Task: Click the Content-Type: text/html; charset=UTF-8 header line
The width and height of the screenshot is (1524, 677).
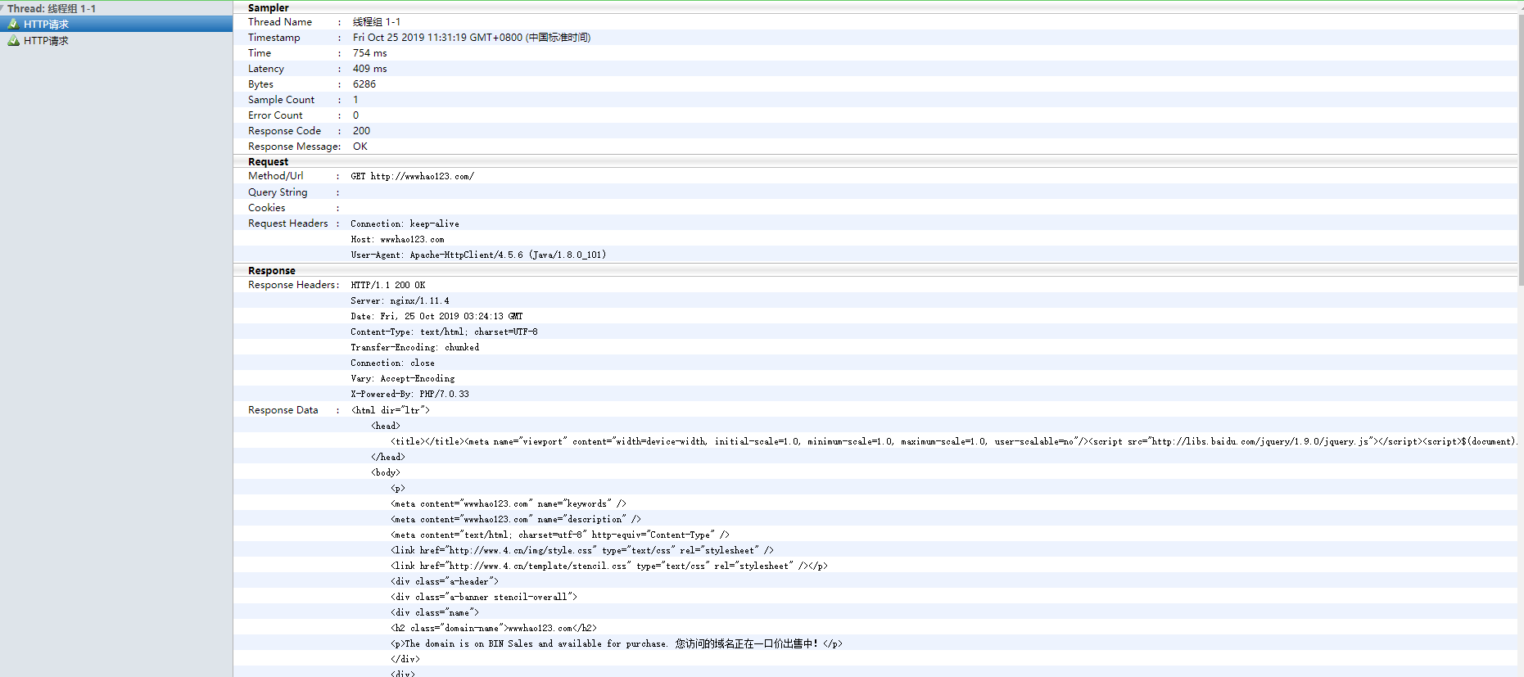Action: click(444, 332)
